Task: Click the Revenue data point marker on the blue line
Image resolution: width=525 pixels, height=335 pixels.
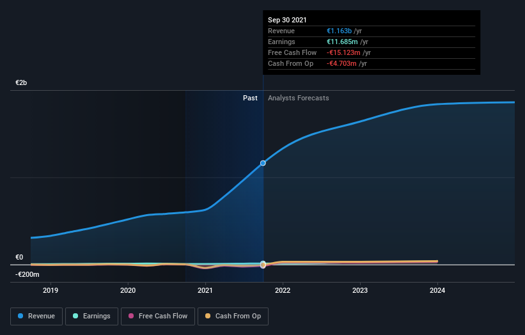Action: coord(263,163)
